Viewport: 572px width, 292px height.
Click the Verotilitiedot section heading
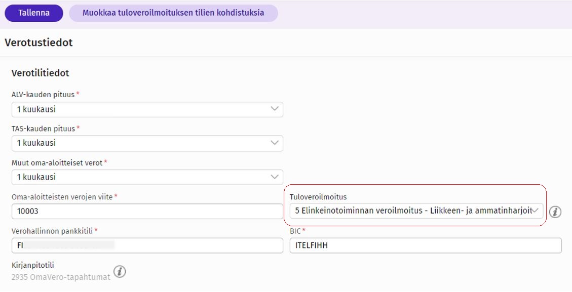(40, 73)
